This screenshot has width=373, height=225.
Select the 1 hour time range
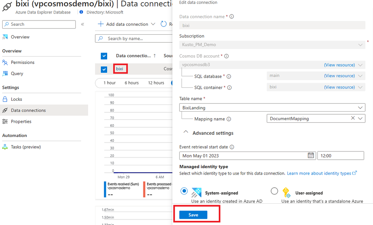(x=109, y=83)
